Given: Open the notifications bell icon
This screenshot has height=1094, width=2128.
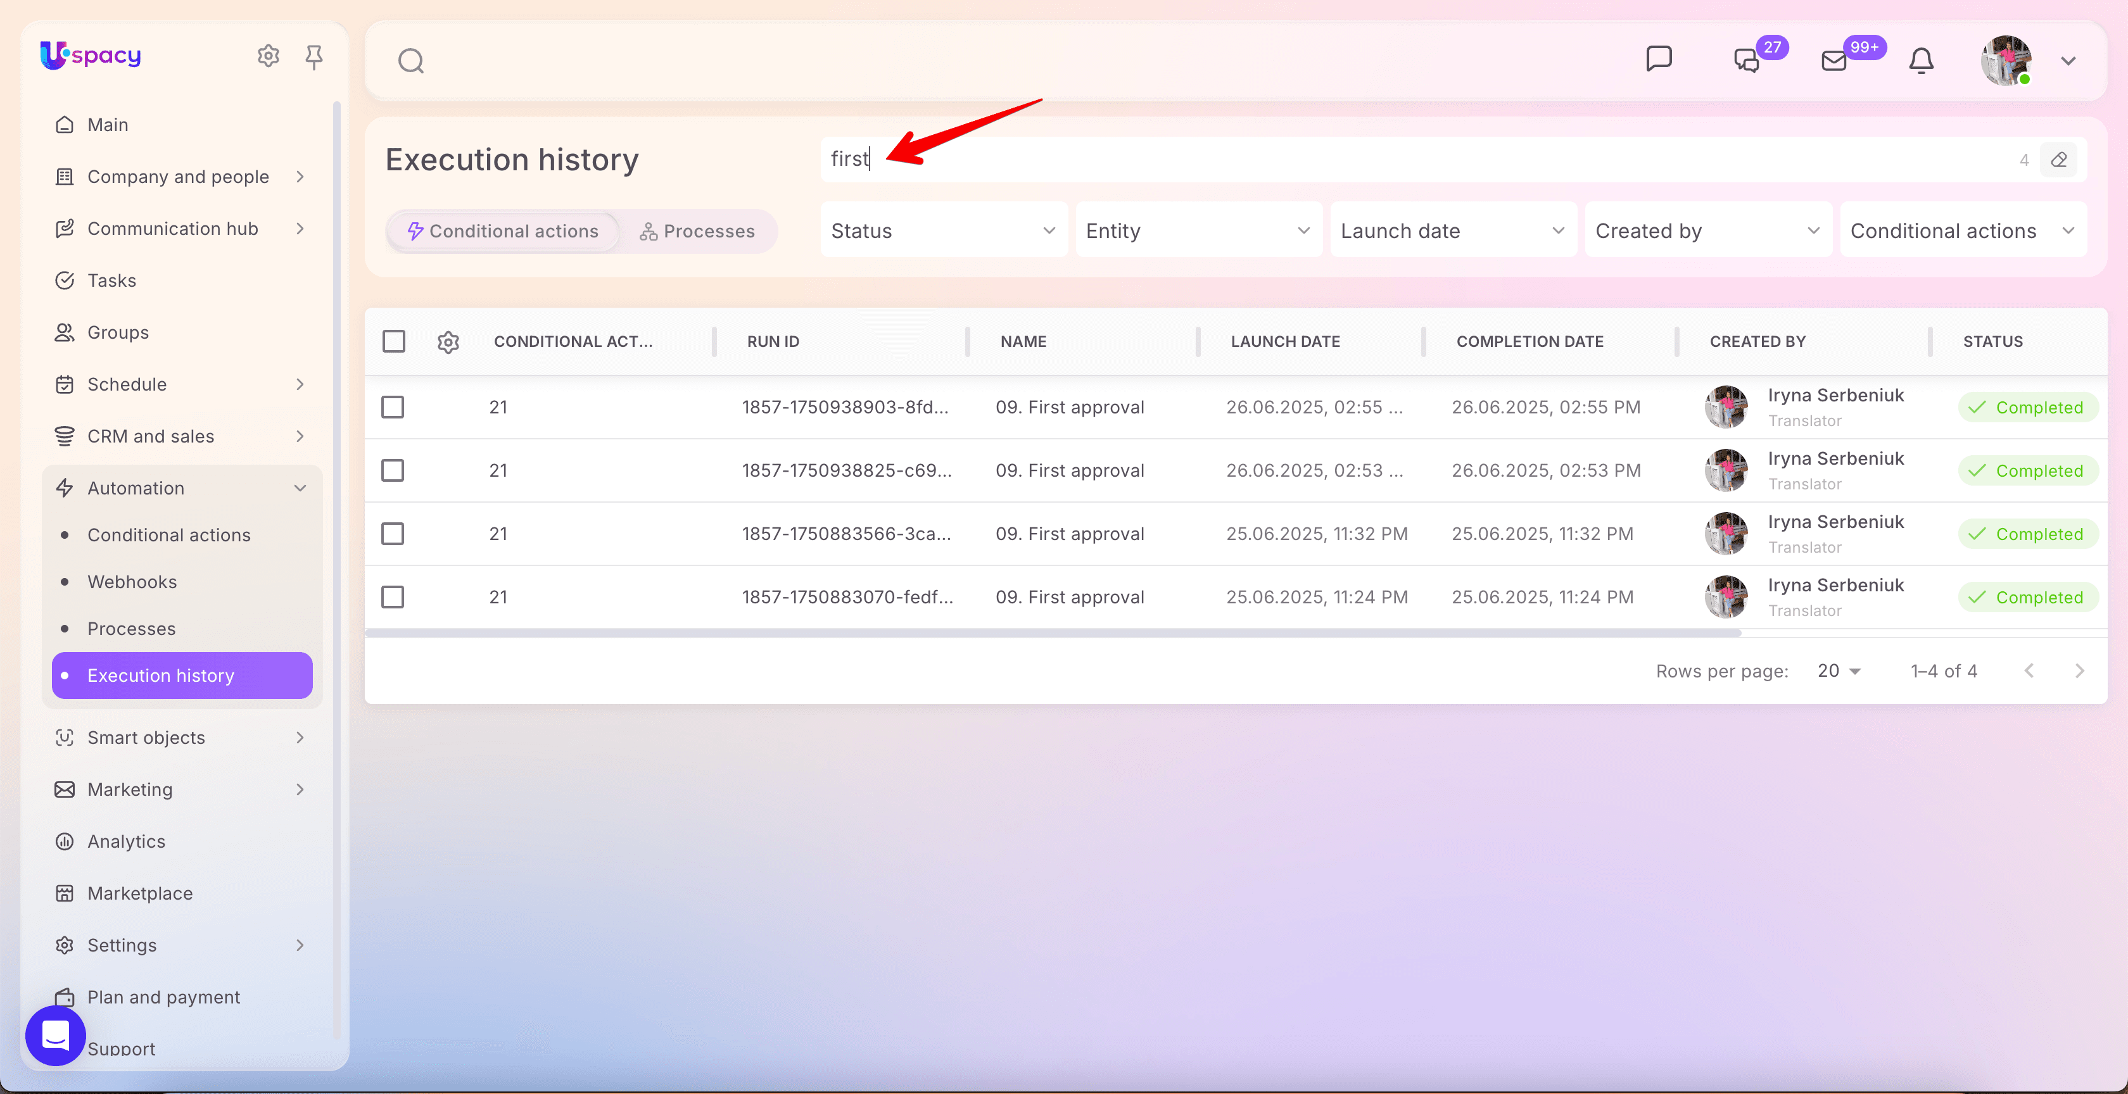Looking at the screenshot, I should [1921, 60].
